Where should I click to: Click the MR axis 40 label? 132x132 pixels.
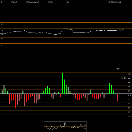coord(129,87)
